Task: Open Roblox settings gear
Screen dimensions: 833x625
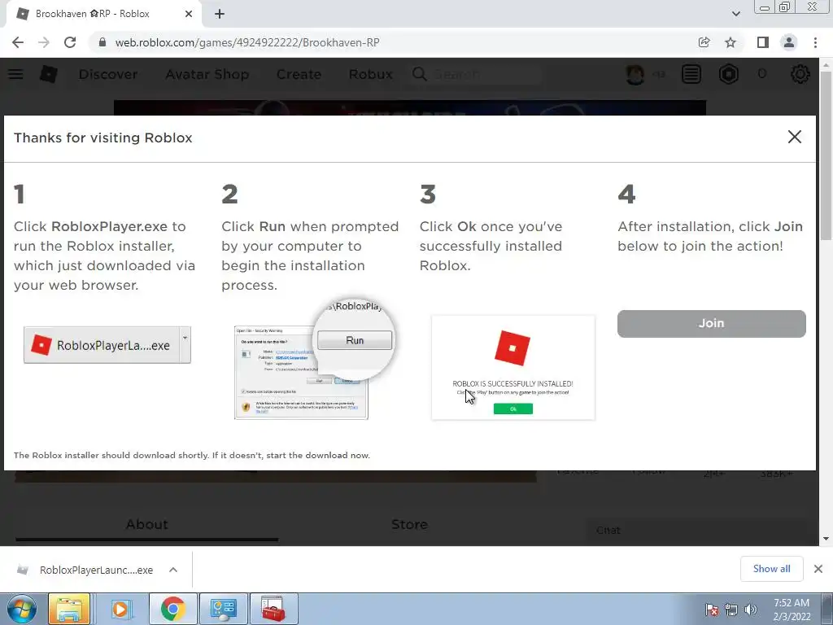Action: tap(800, 74)
